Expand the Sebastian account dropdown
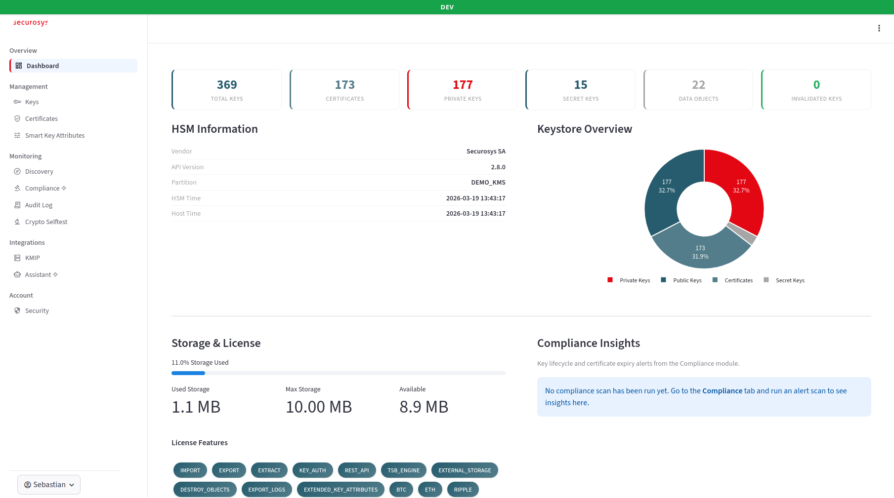The width and height of the screenshot is (894, 498). coord(48,485)
